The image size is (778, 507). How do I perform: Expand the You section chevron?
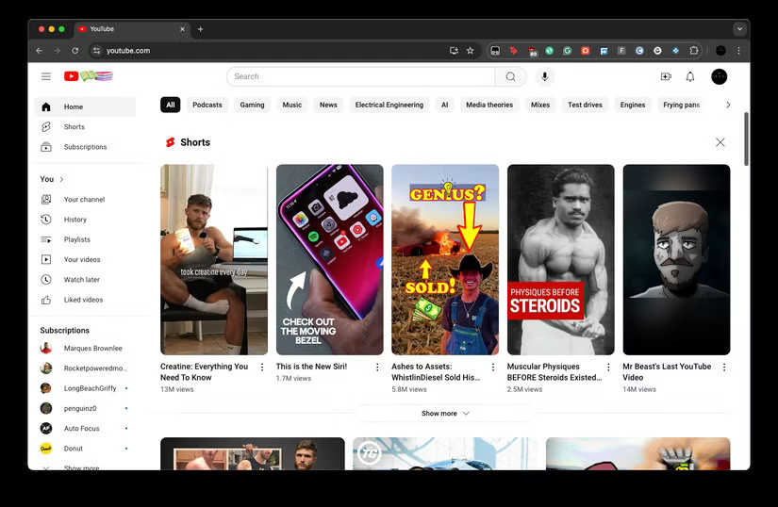pos(61,179)
